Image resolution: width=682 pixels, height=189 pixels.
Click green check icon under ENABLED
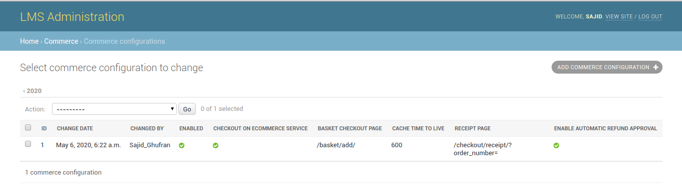tap(182, 145)
